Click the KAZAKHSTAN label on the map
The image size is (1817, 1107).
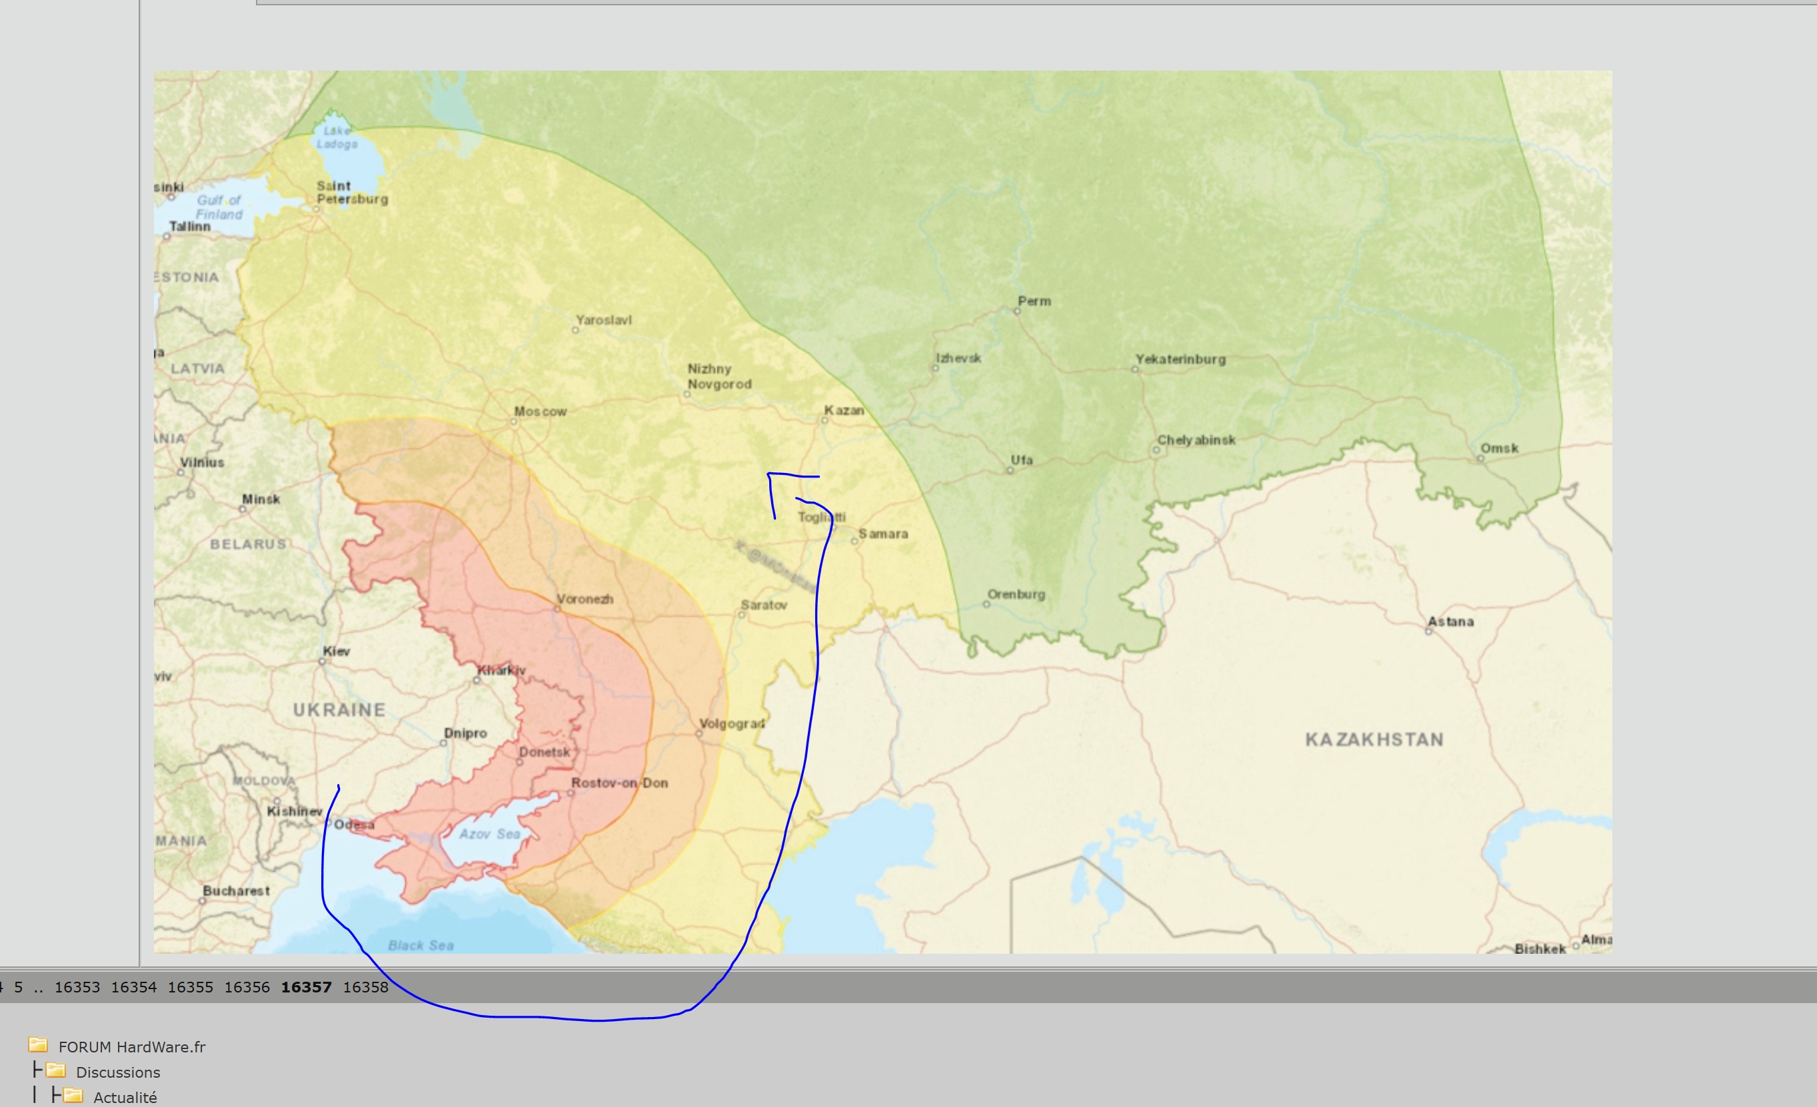tap(1374, 739)
